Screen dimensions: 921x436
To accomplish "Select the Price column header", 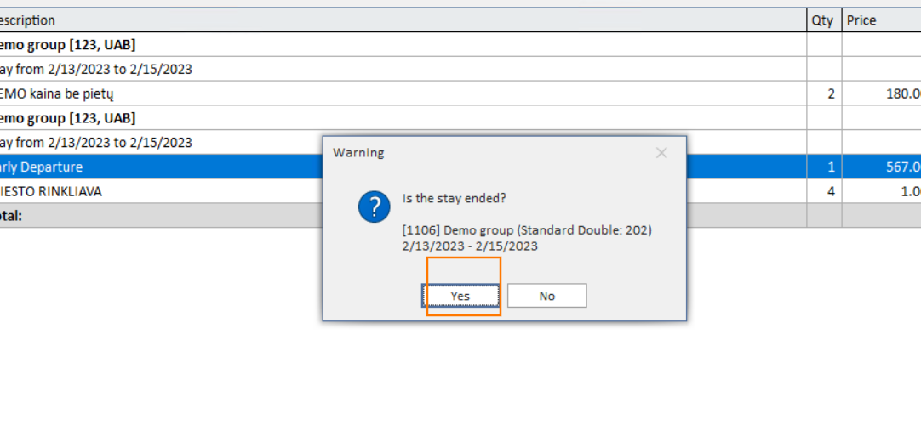I will point(882,20).
